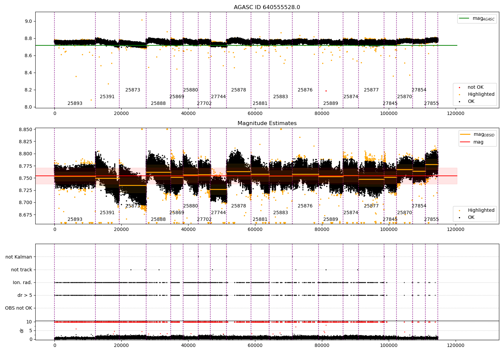Click obsid label 25889 in the top plot
Viewport: 504px width, 353px height.
[x=331, y=104]
